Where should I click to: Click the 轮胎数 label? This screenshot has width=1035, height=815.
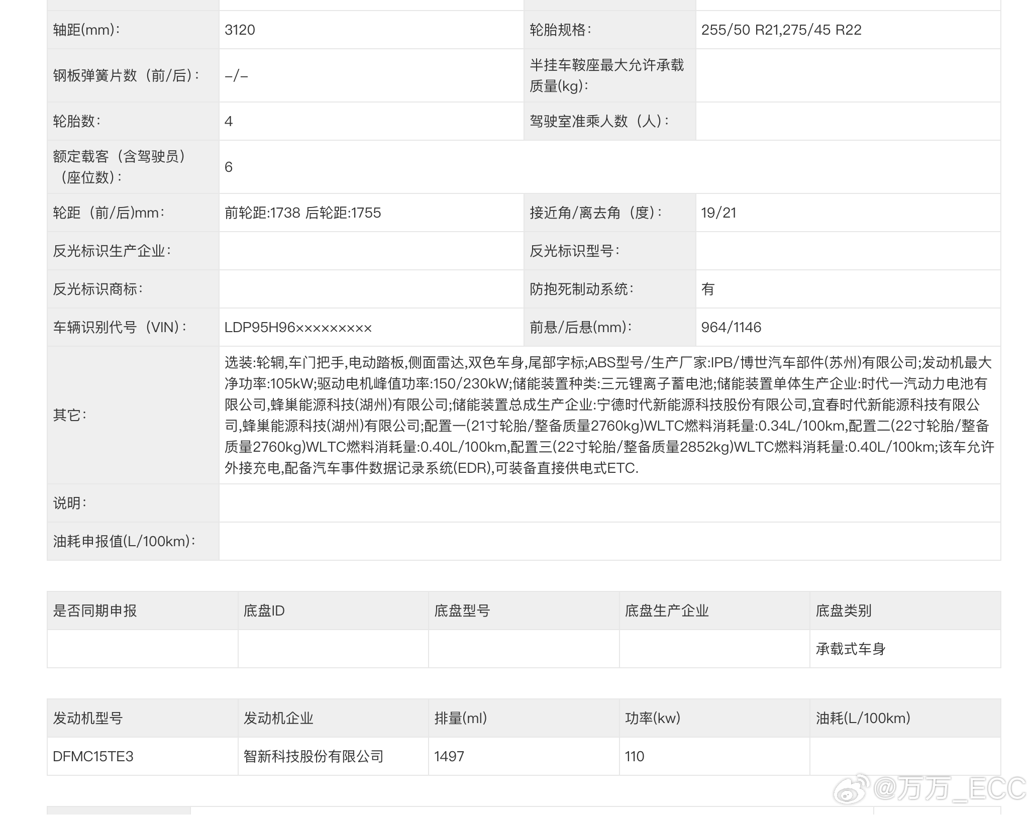coord(77,121)
